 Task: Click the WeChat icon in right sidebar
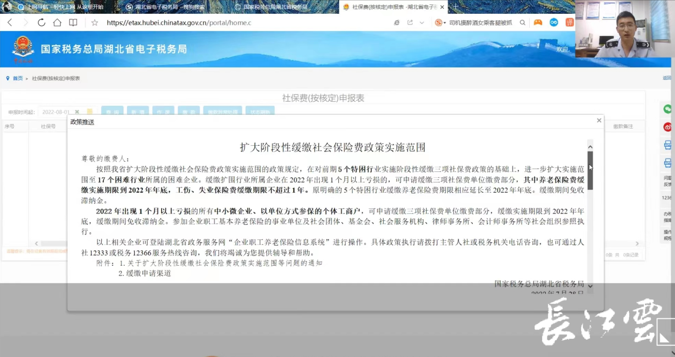(x=667, y=110)
